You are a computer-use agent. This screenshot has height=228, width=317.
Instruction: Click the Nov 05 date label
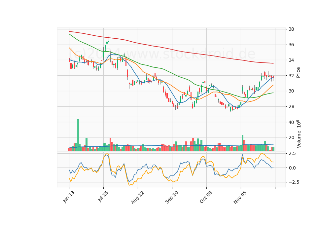coord(240,197)
